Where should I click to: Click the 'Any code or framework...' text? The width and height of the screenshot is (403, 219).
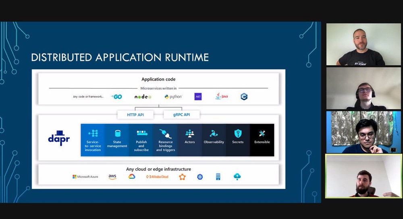pos(88,97)
